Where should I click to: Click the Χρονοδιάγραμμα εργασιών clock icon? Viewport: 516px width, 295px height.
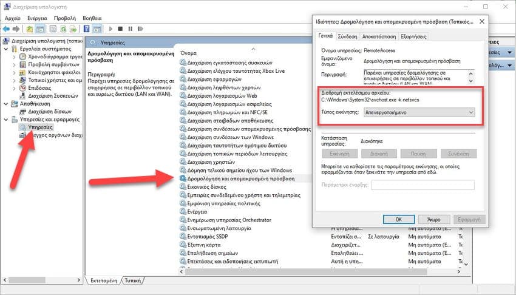22,56
